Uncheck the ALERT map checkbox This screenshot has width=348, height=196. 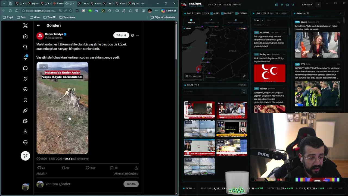[x=211, y=13]
